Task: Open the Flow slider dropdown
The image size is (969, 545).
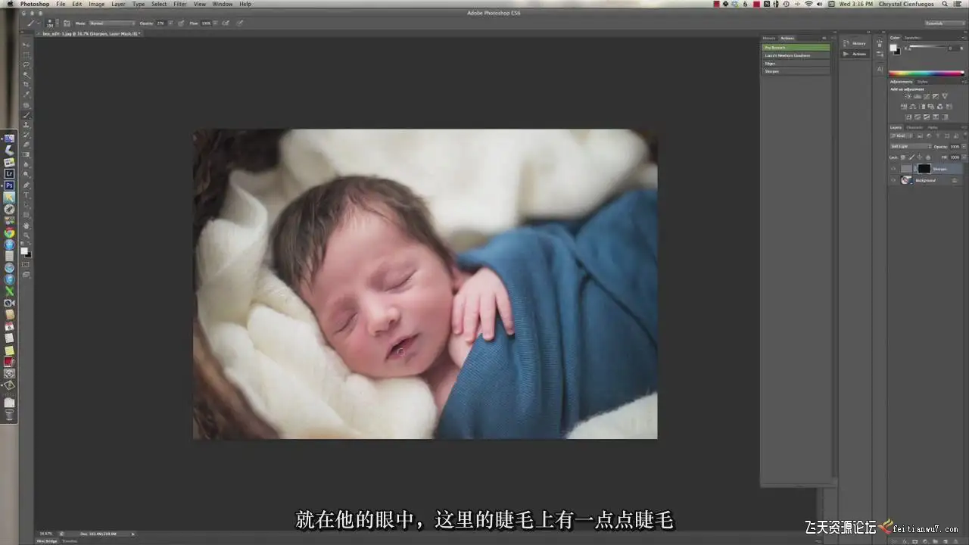Action: pos(215,23)
